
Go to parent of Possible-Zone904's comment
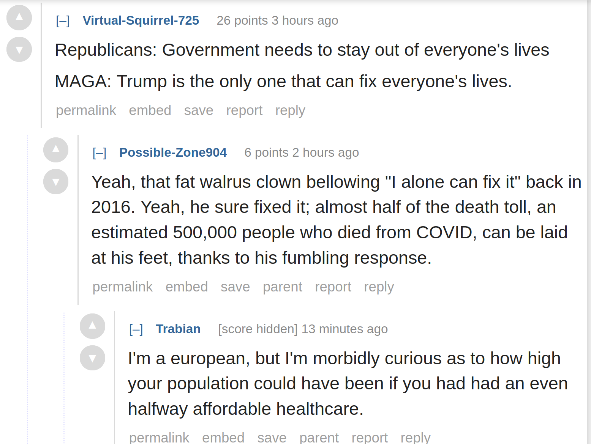(x=283, y=287)
